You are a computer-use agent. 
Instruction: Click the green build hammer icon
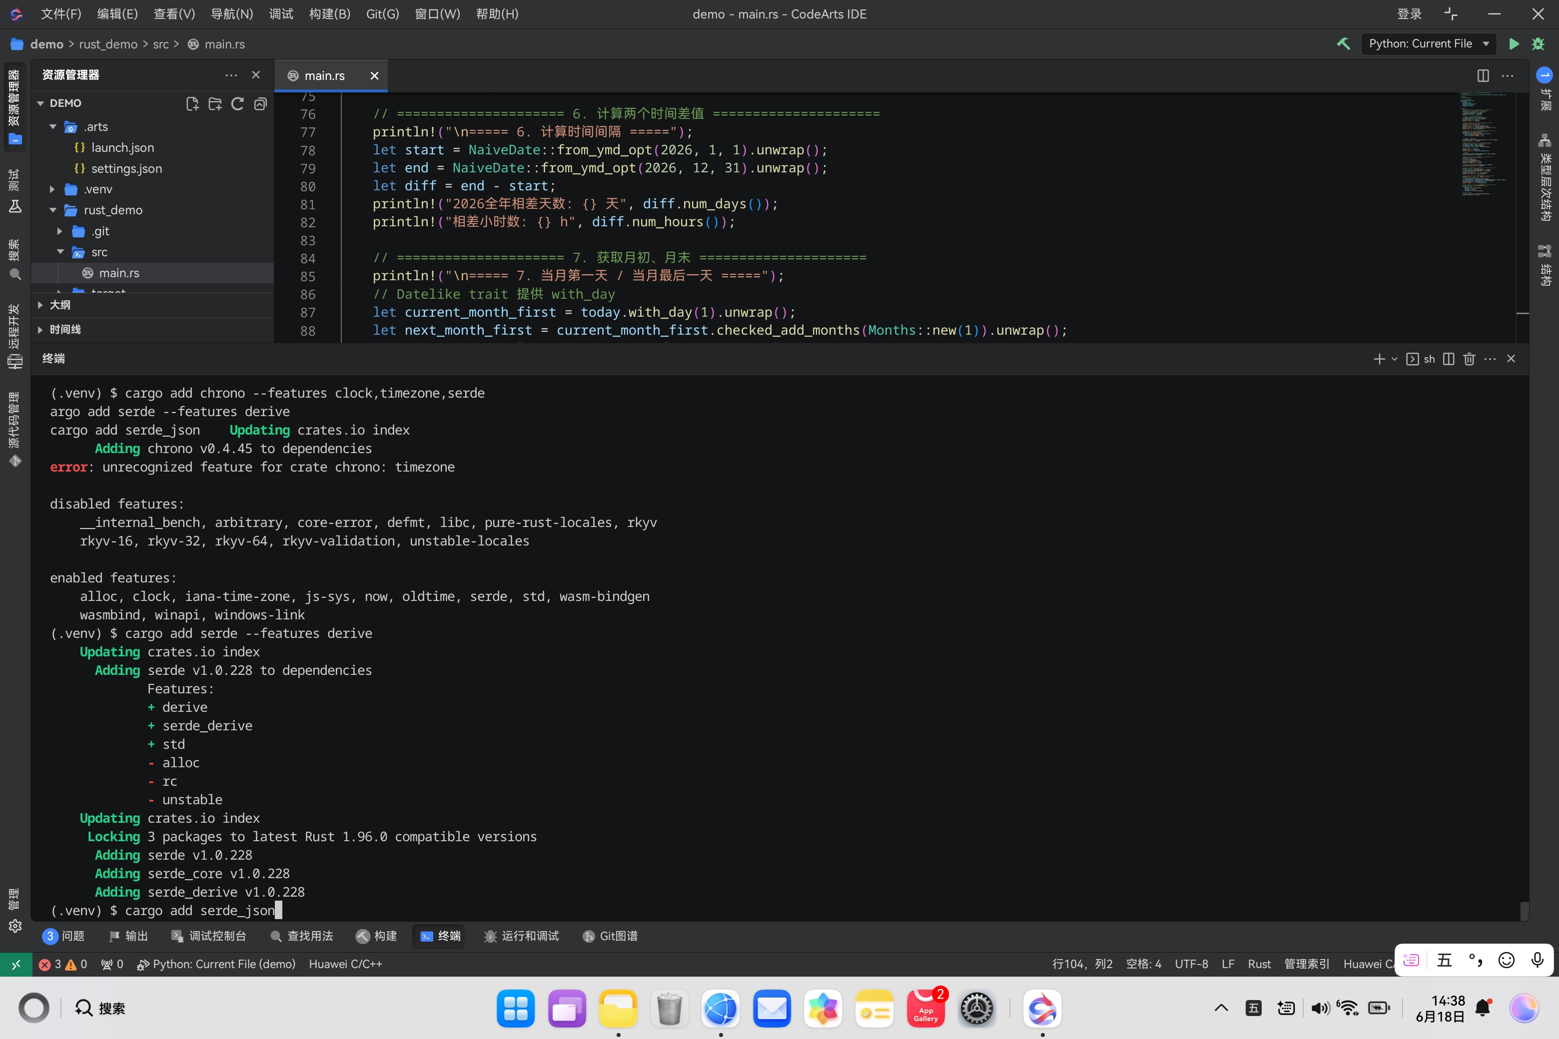pos(1344,44)
